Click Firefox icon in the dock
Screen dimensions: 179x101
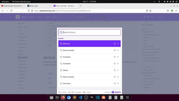63,97
